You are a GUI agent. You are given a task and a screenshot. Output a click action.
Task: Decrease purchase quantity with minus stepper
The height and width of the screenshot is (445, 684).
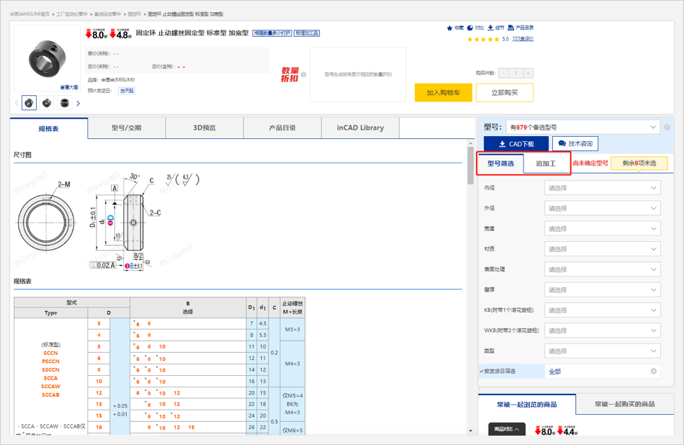point(501,73)
